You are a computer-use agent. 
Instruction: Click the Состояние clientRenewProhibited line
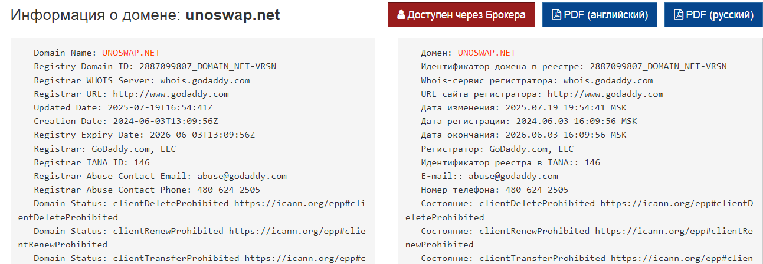point(579,237)
